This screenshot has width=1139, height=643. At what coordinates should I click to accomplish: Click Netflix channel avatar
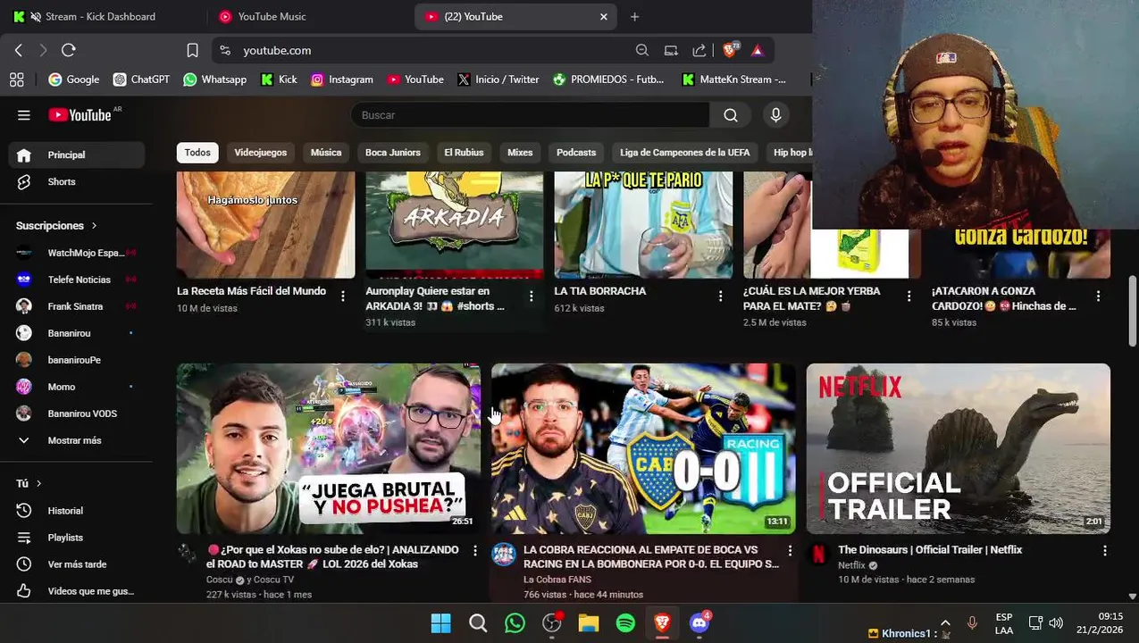coord(818,554)
